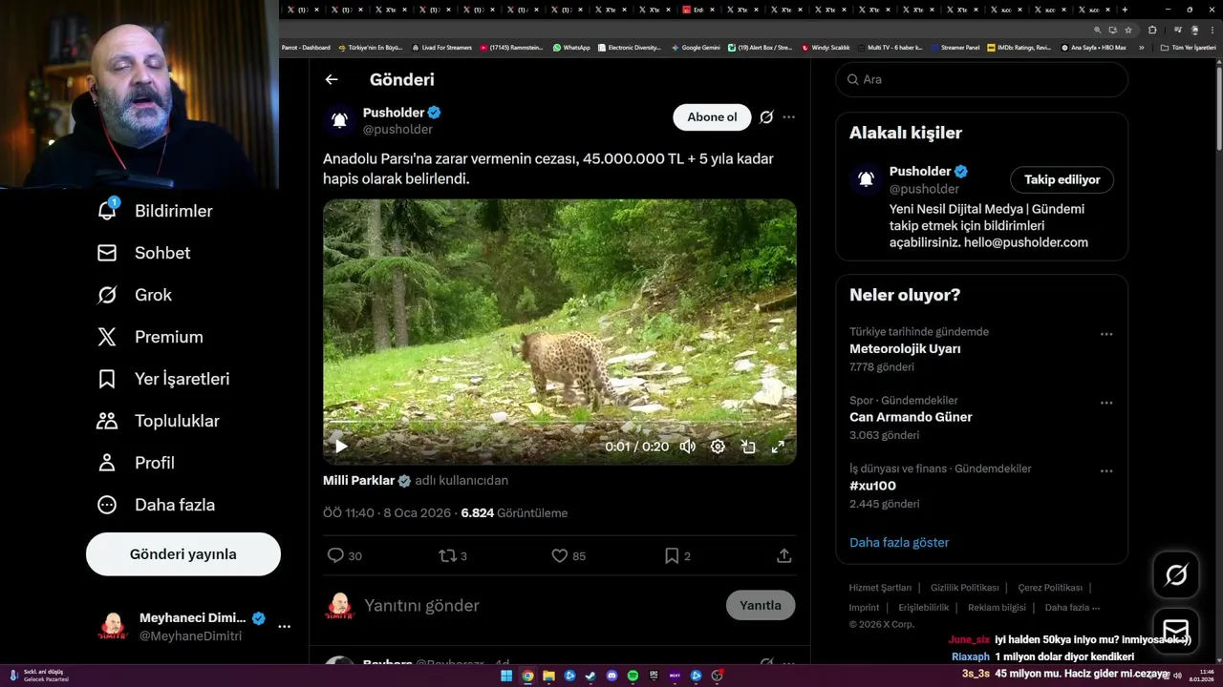Image resolution: width=1223 pixels, height=687 pixels.
Task: Go back with the arrow beside Gönderi
Action: coord(332,80)
